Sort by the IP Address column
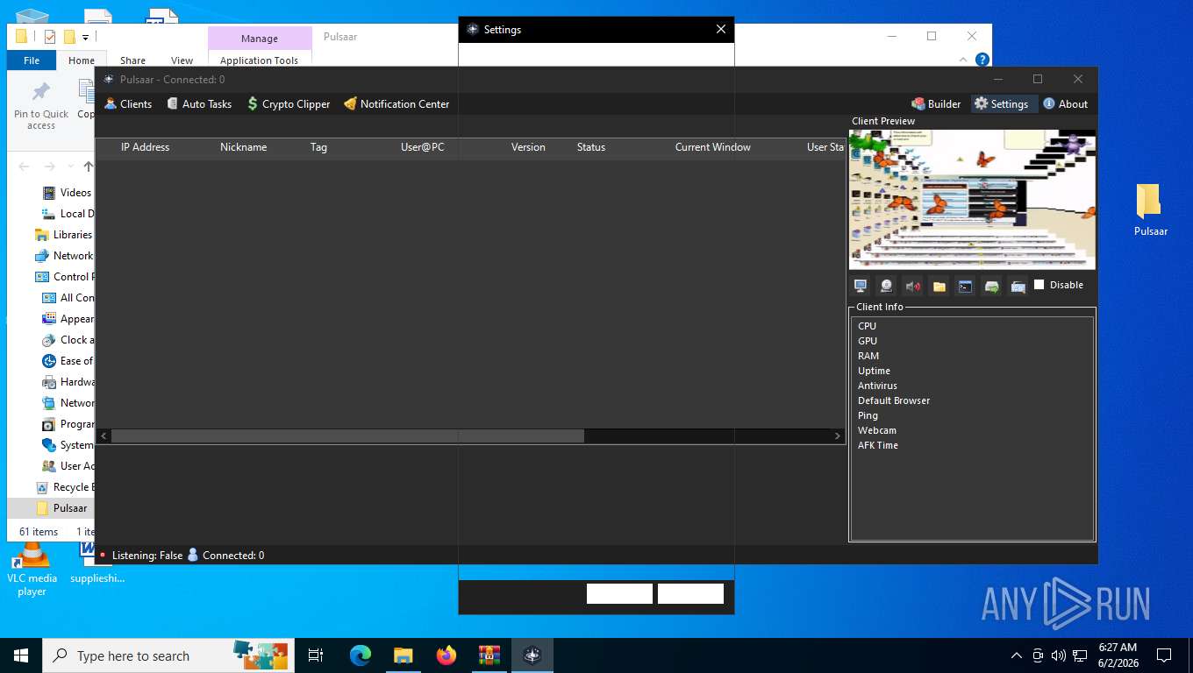This screenshot has width=1193, height=673. 146,147
